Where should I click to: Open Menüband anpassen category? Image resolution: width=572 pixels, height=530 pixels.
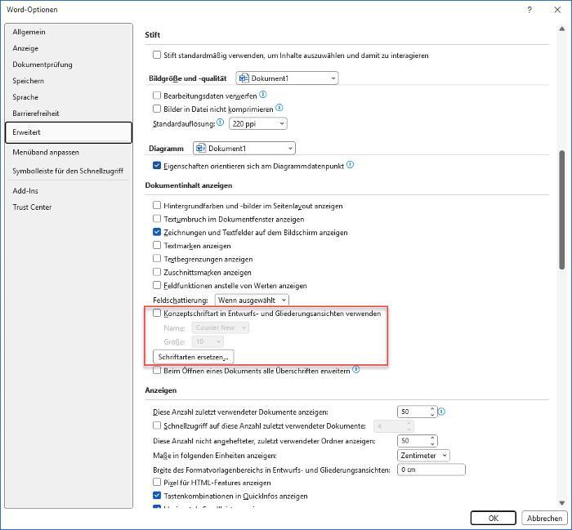pos(69,153)
